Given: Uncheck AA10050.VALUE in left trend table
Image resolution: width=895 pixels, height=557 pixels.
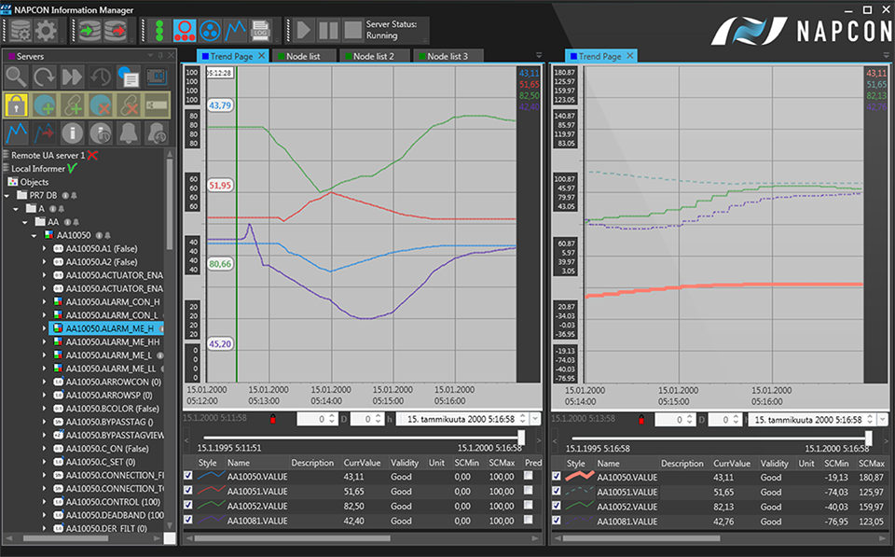Looking at the screenshot, I should (189, 476).
